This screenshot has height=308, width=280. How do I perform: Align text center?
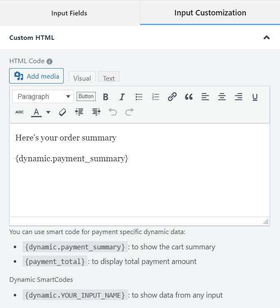[x=222, y=97]
